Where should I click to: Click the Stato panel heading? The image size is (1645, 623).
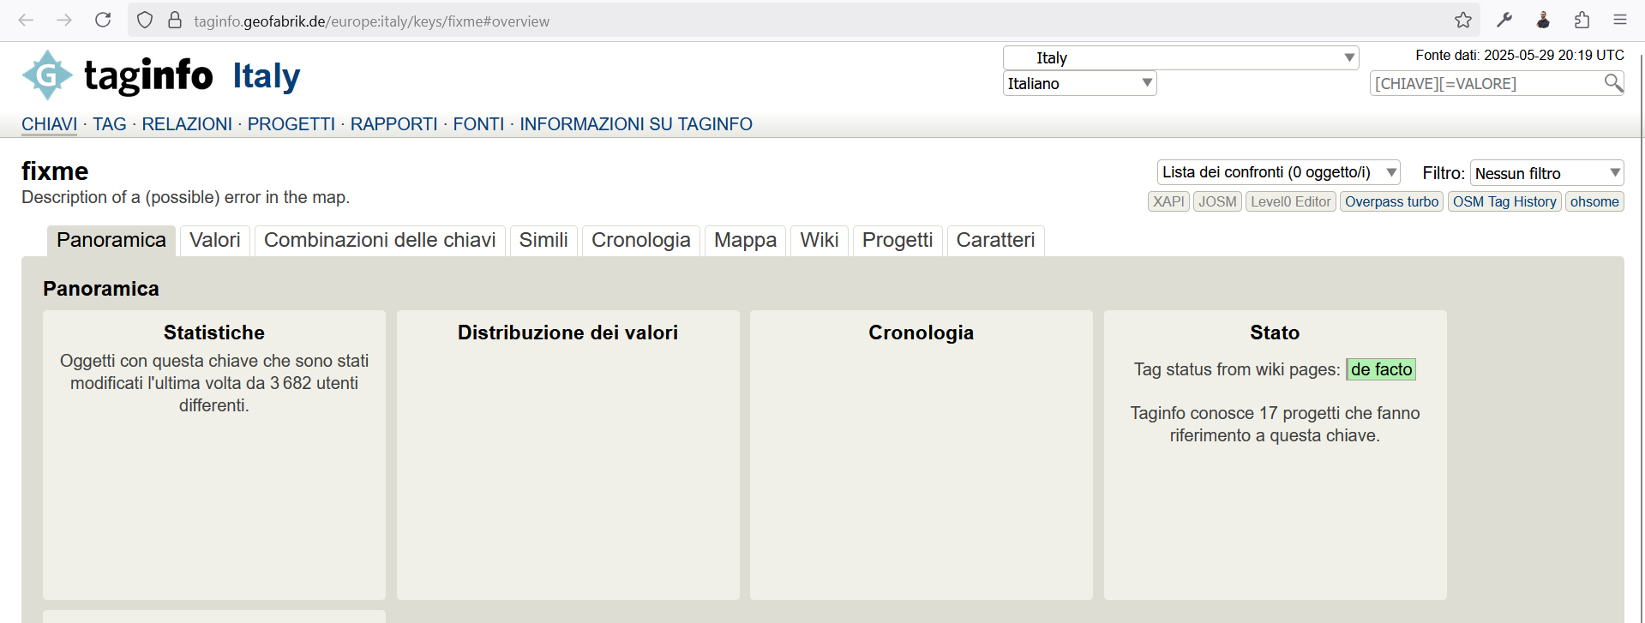(x=1275, y=332)
